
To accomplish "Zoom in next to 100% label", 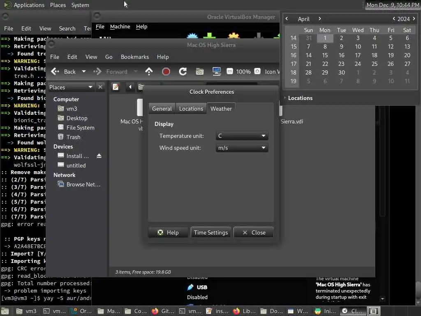I will [x=257, y=71].
